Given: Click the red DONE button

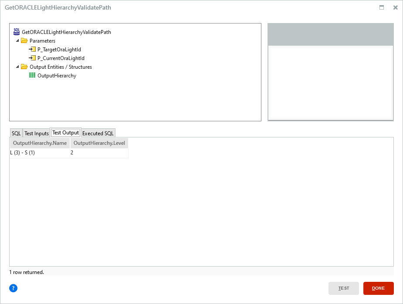Looking at the screenshot, I should (378, 288).
